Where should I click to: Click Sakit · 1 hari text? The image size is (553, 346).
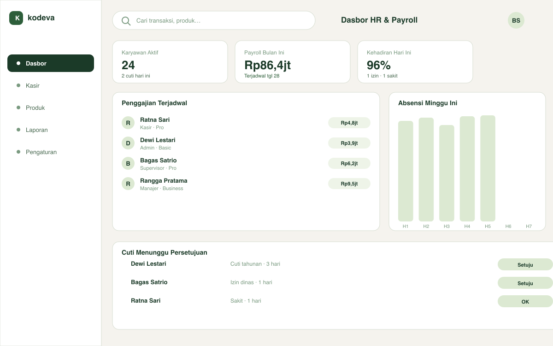246,301
